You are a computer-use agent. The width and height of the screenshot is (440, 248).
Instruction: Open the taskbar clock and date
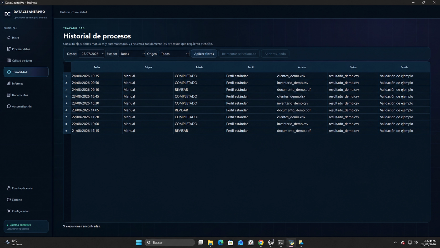pyautogui.click(x=428, y=242)
